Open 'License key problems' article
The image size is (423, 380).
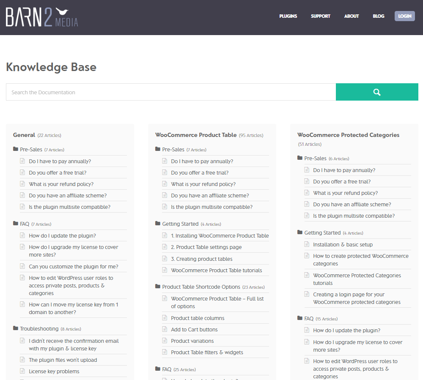pos(54,372)
